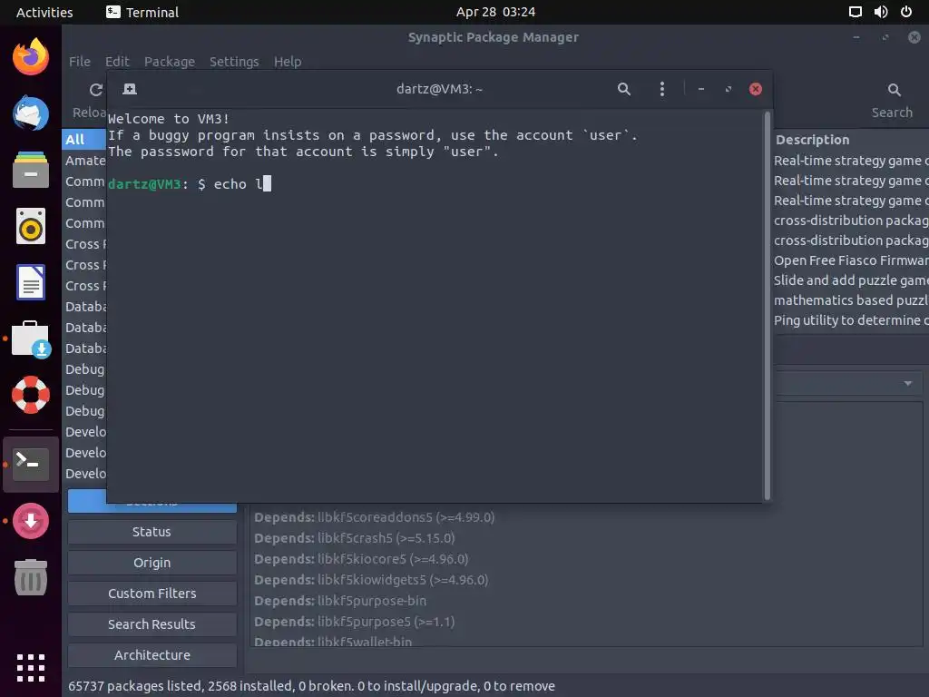Viewport: 929px width, 697px height.
Task: Click the Terminal search magnifier icon
Action: point(624,89)
